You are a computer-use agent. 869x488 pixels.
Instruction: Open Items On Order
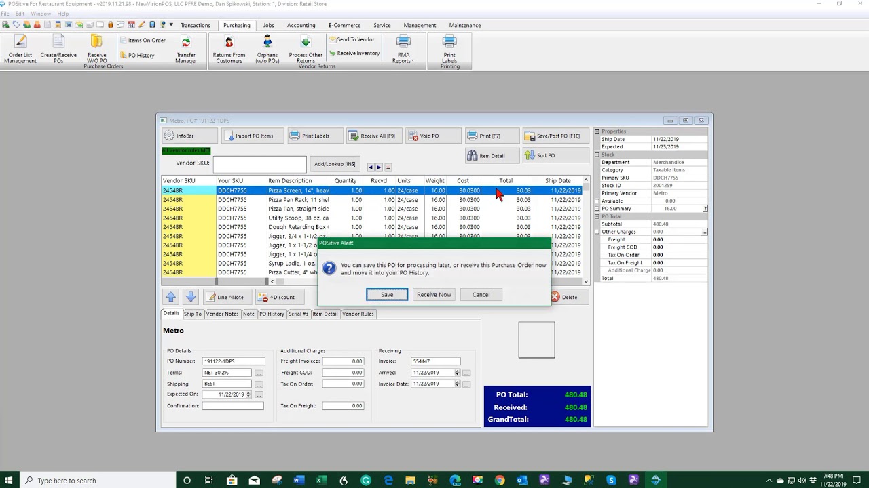[x=142, y=40]
